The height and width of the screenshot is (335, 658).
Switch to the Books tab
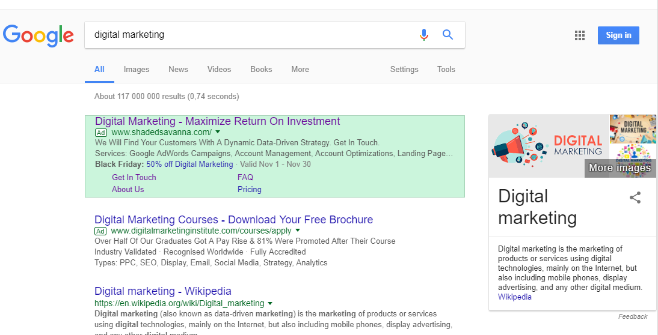click(261, 70)
